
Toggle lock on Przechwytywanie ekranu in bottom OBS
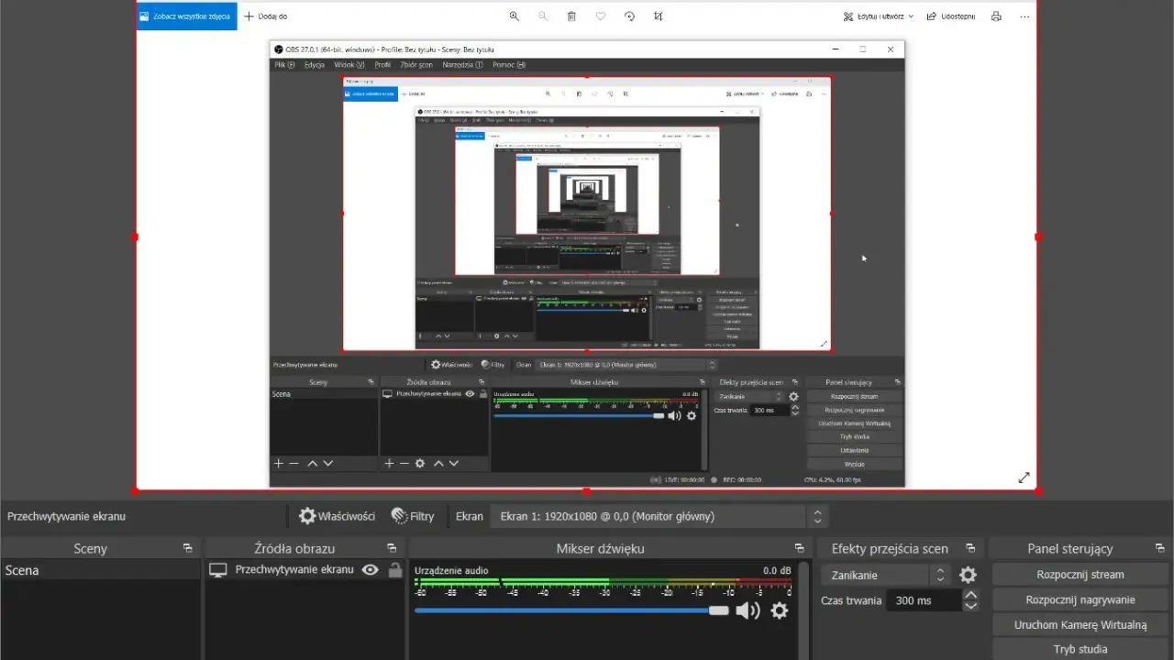395,569
